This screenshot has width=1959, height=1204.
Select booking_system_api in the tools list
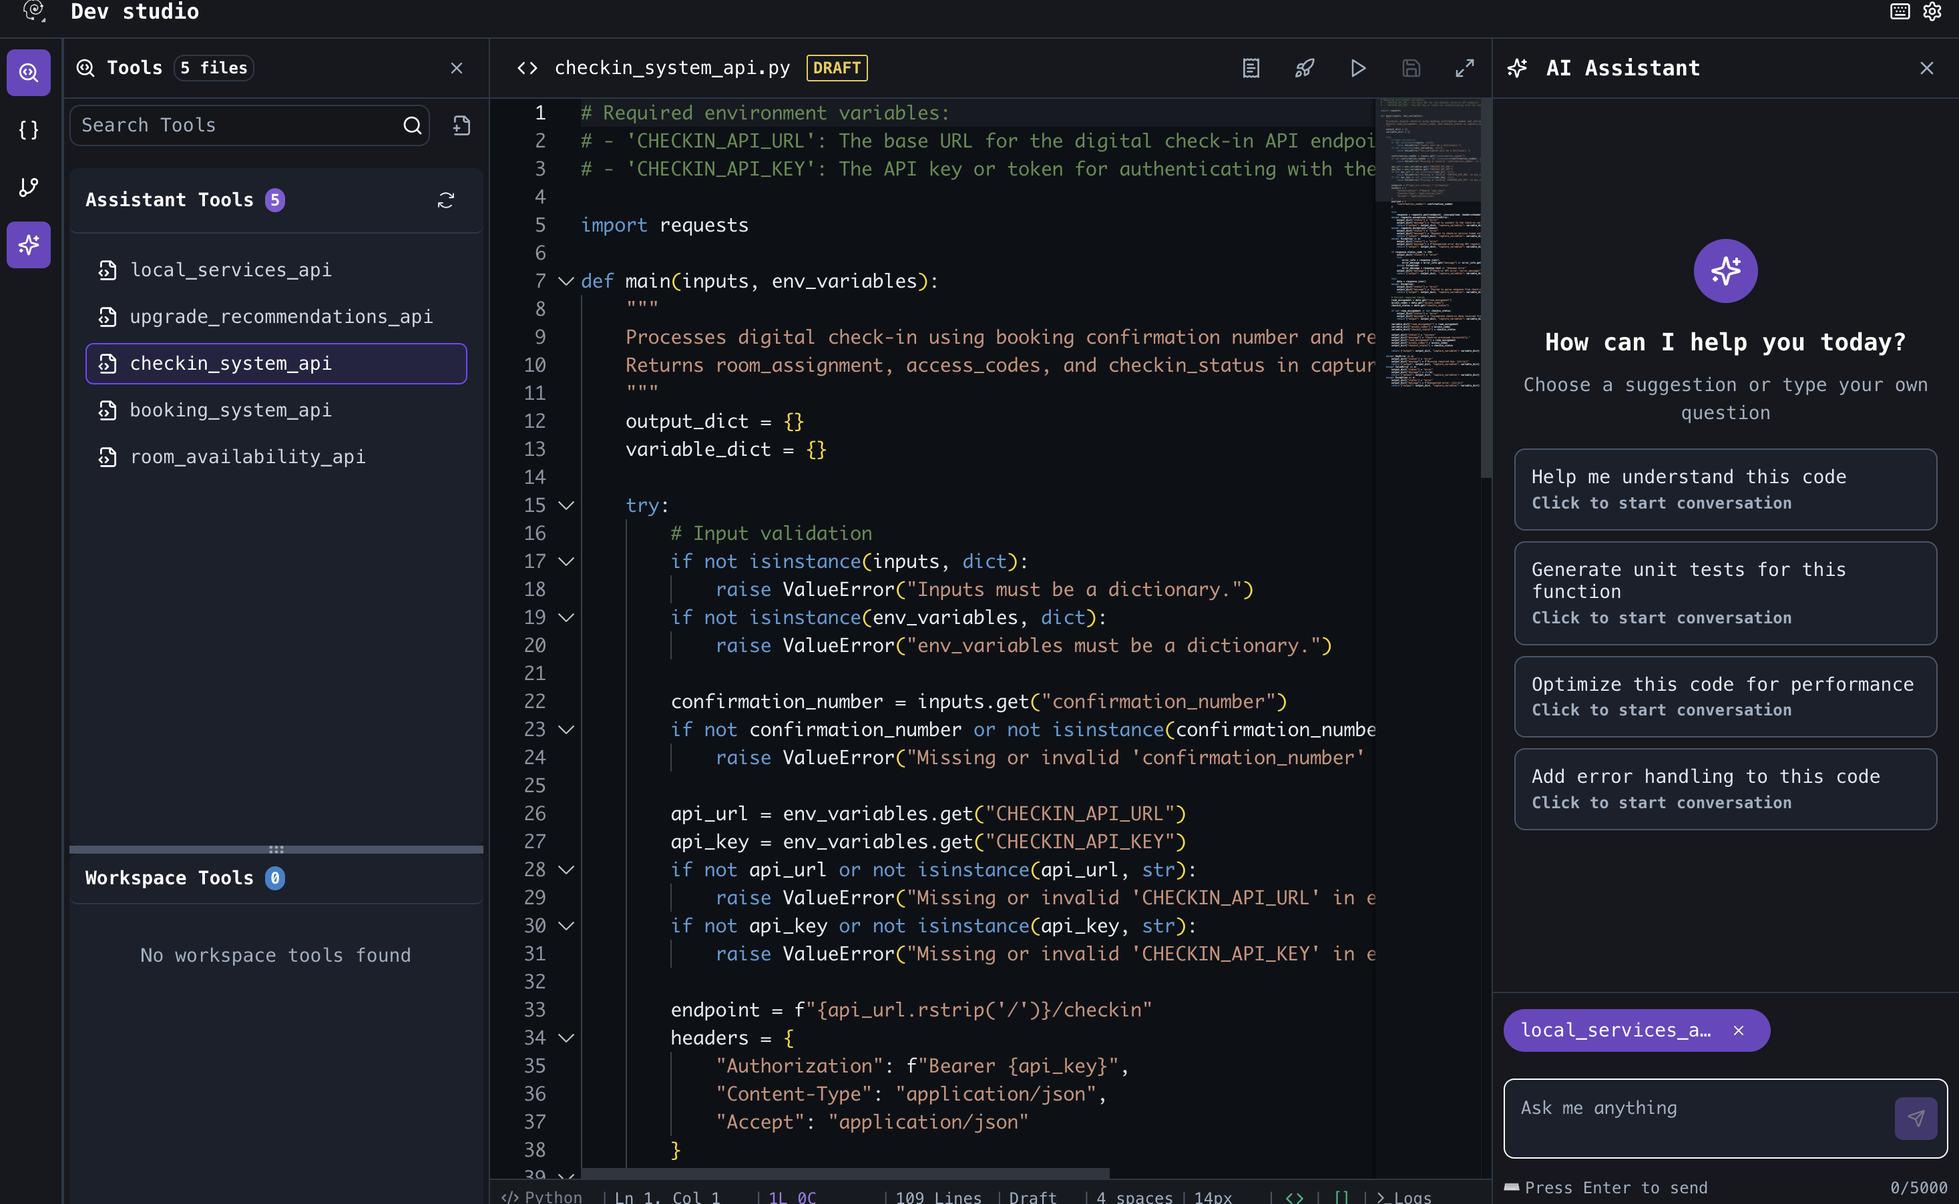(x=230, y=410)
